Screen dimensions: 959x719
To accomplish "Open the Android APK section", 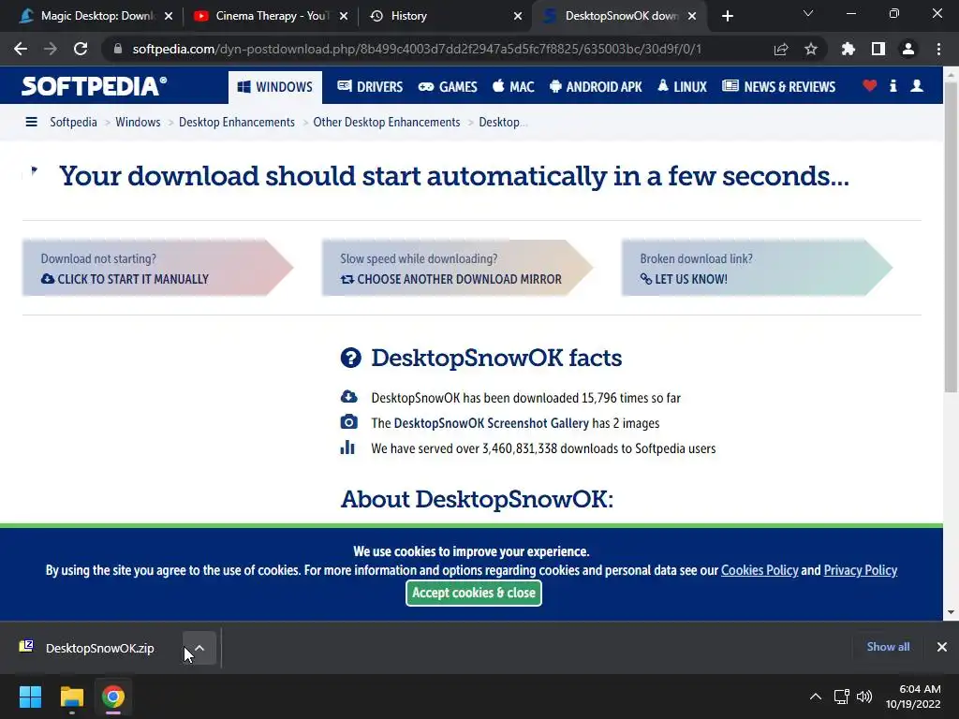I will click(x=596, y=87).
